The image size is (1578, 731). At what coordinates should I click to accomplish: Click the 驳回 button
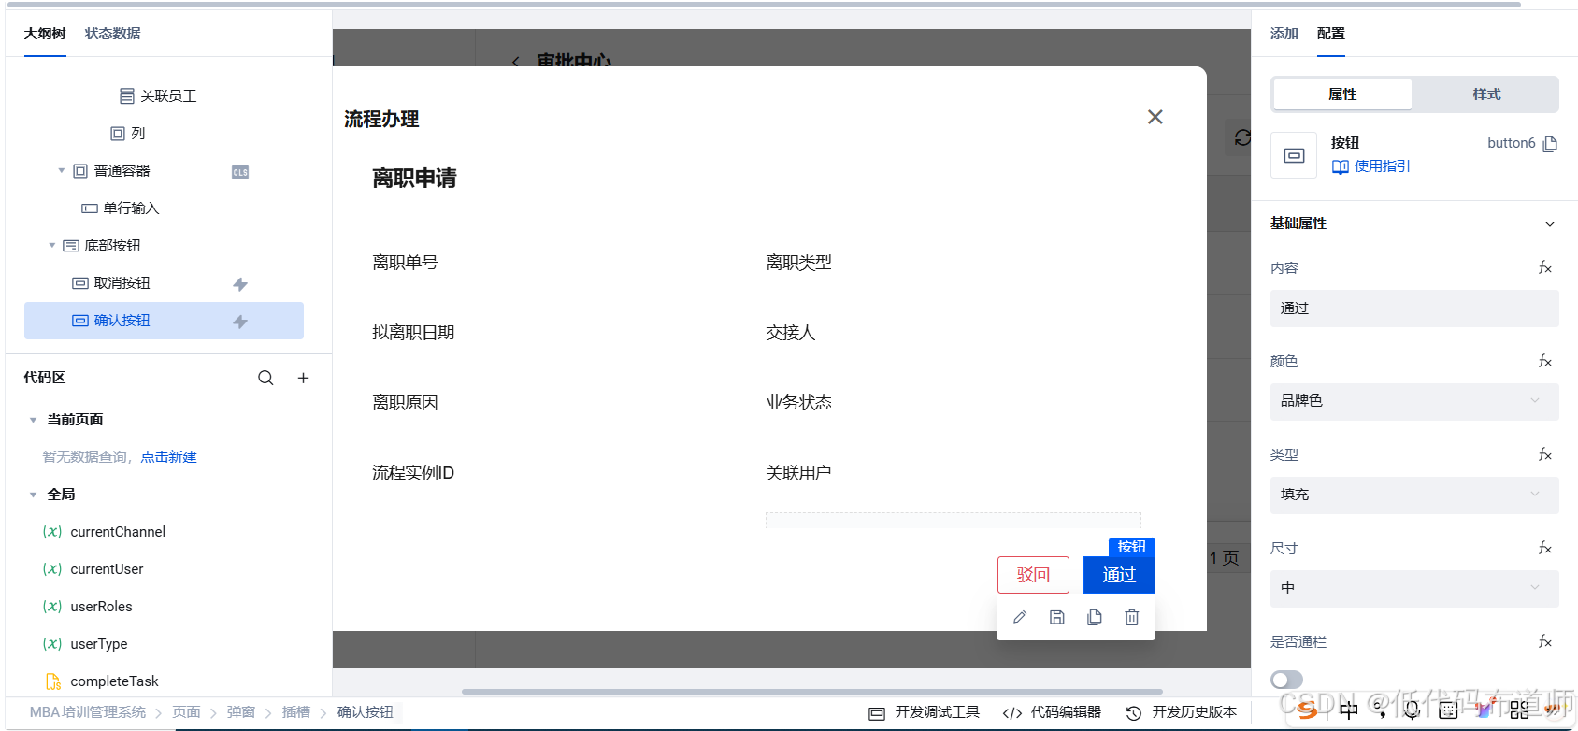tap(1033, 575)
